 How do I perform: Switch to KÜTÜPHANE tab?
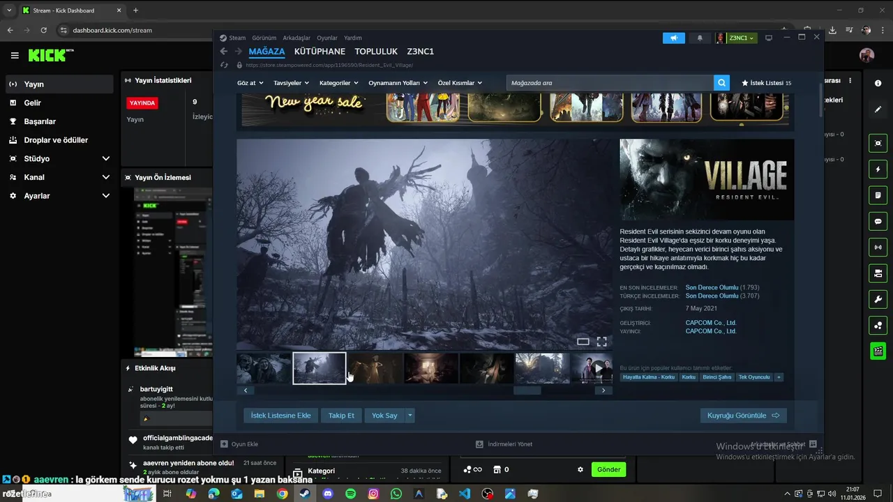[x=320, y=52]
